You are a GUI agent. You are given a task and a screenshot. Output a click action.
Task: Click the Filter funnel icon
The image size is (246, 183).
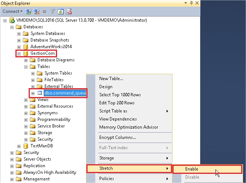pos(53,11)
